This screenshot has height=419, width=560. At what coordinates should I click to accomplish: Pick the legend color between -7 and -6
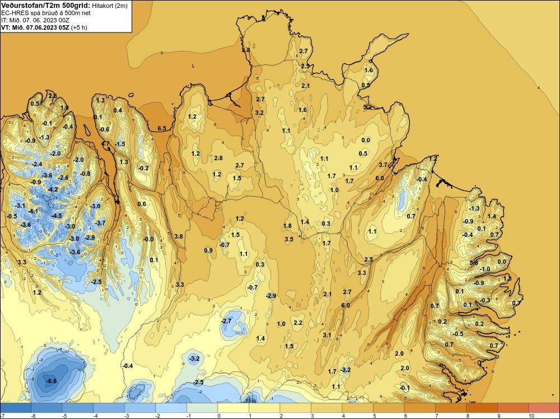click(x=15, y=408)
